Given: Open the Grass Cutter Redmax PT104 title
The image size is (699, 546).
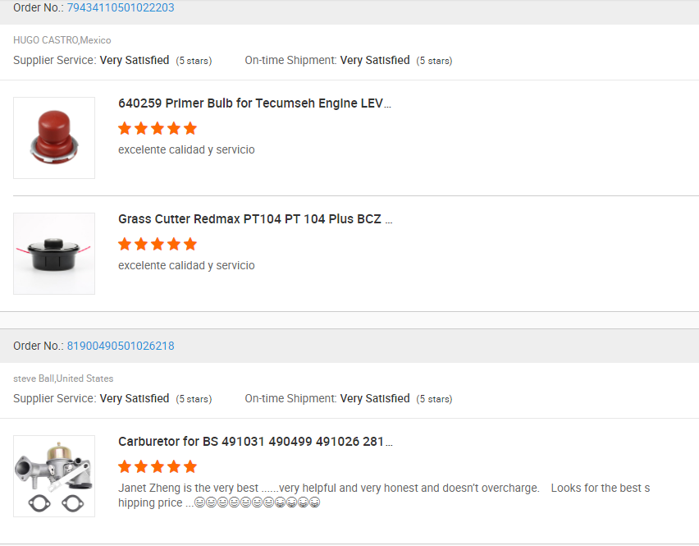Looking at the screenshot, I should pos(254,219).
